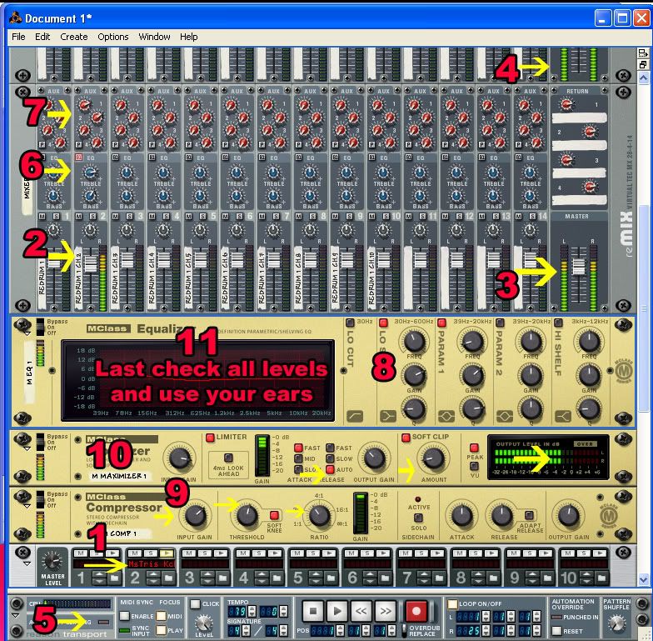Start playback with the Play button
653x641 pixels.
[x=336, y=612]
